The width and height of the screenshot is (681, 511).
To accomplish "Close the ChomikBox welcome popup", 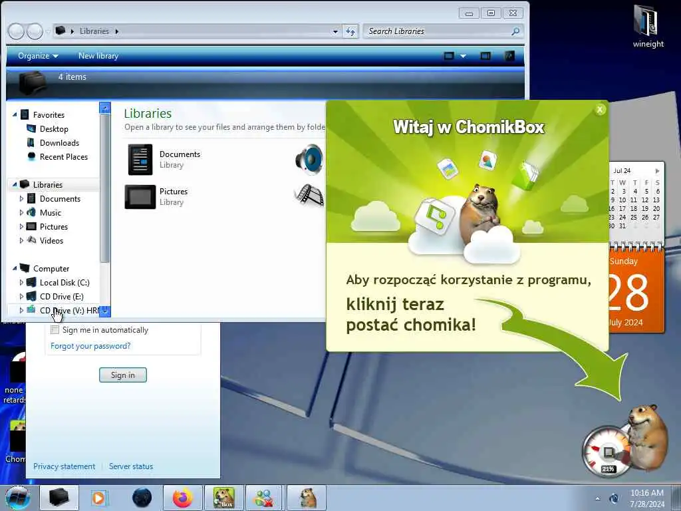I will pyautogui.click(x=600, y=110).
